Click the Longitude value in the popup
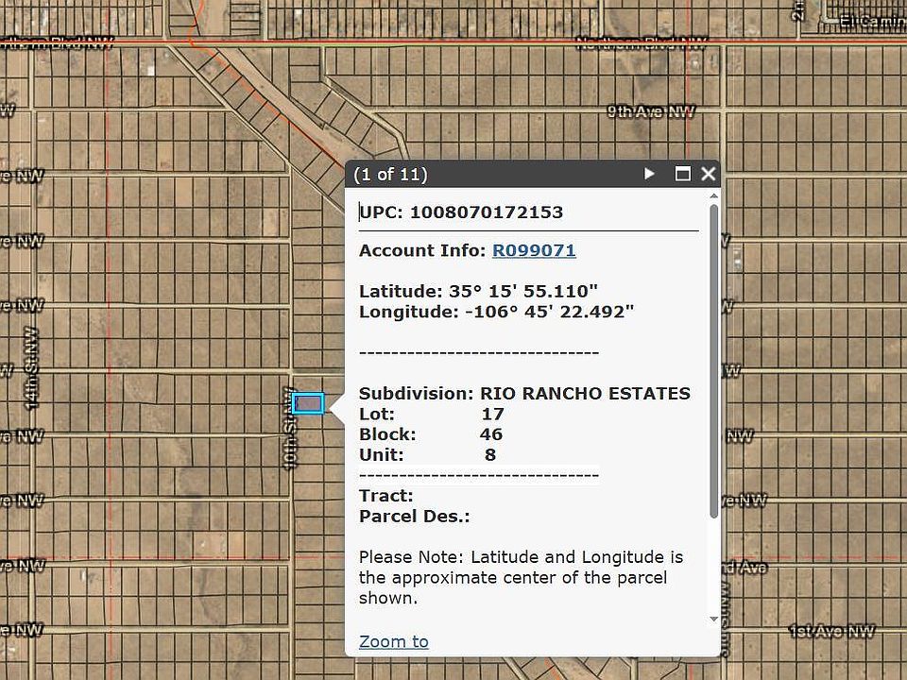Viewport: 907px width, 680px height. click(x=549, y=312)
